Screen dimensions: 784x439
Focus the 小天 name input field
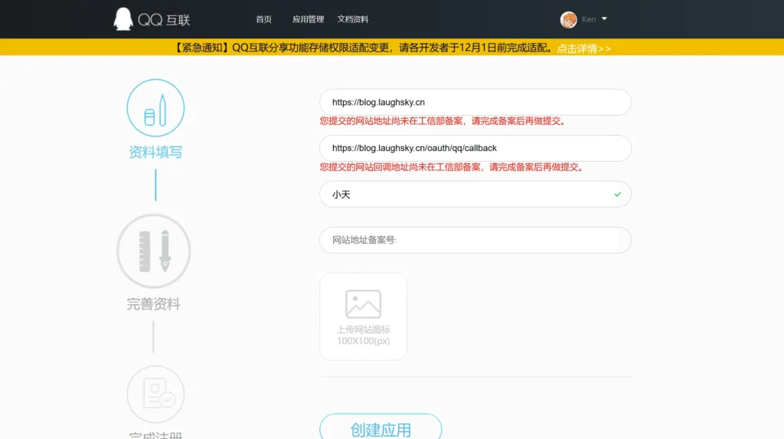point(475,195)
